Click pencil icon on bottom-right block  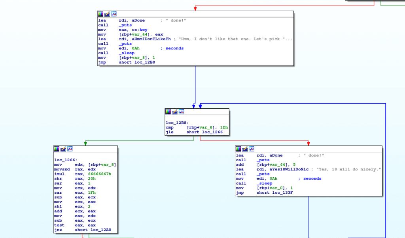(245, 149)
